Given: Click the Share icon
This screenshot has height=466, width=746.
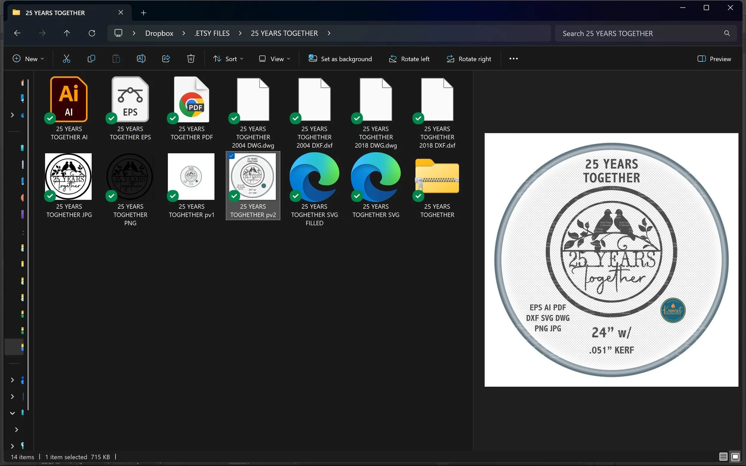Looking at the screenshot, I should 166,58.
